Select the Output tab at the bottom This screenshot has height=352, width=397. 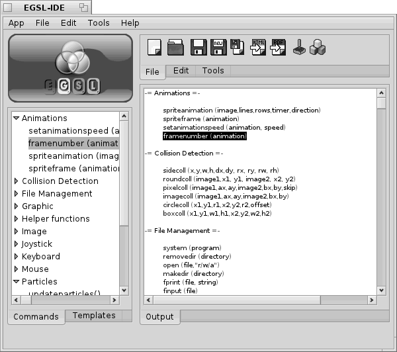tap(159, 318)
